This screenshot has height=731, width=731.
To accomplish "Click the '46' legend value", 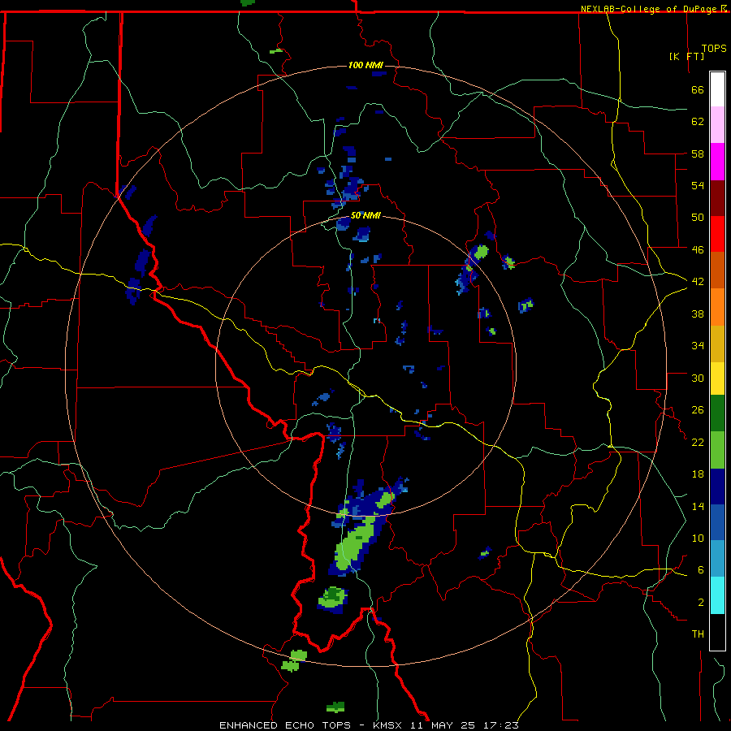I will (698, 249).
